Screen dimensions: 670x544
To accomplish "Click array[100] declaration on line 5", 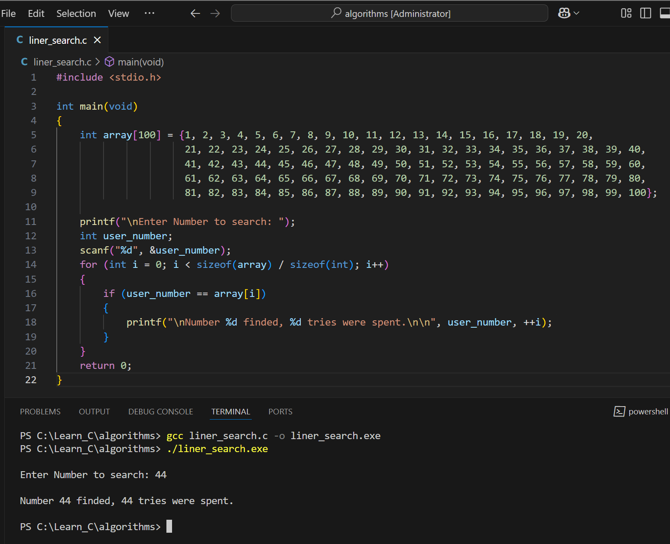I will point(132,135).
